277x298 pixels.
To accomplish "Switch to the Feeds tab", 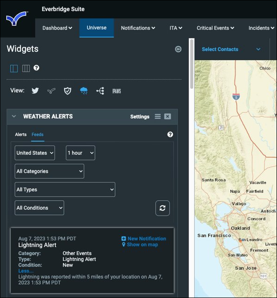I will pos(37,135).
